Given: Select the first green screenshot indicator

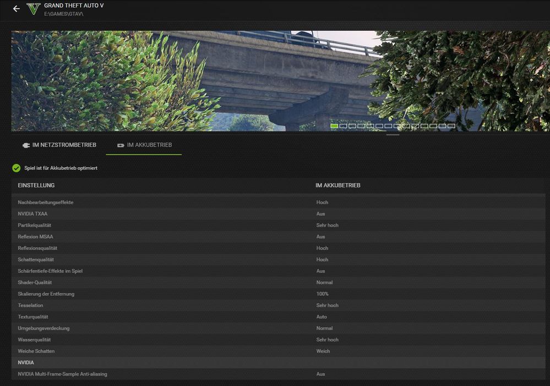Looking at the screenshot, I should coord(334,126).
